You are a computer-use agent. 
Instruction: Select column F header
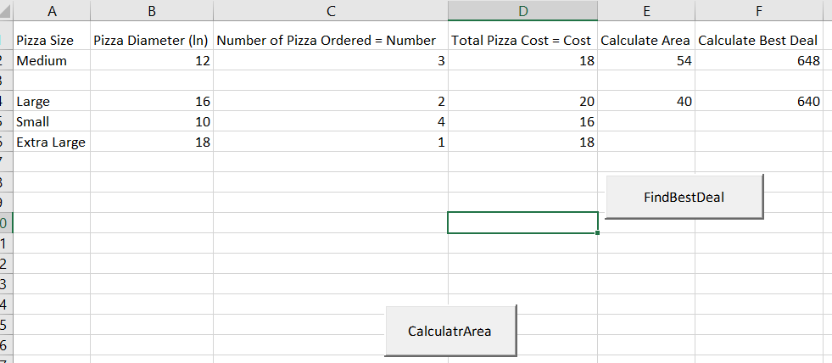point(759,11)
